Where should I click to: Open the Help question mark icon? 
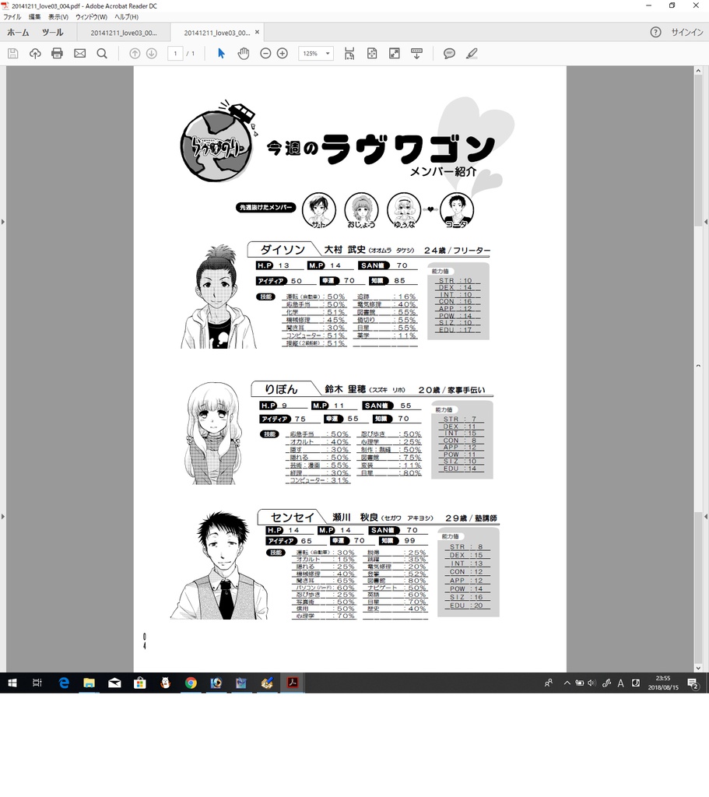(x=655, y=32)
